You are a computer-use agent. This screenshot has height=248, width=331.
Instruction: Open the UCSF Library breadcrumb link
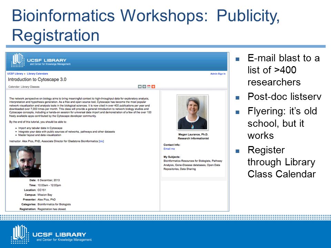pyautogui.click(x=15, y=74)
